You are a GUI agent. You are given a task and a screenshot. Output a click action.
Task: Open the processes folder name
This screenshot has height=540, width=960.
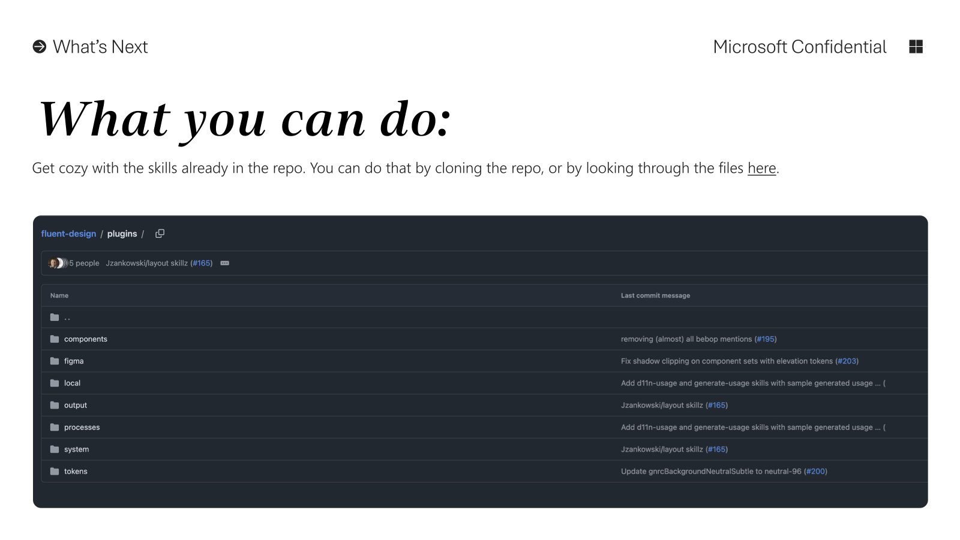tap(82, 427)
